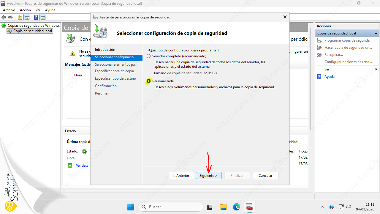Screen dimensions: 380x214
Task: Click the Siguiente button
Action: (208, 176)
